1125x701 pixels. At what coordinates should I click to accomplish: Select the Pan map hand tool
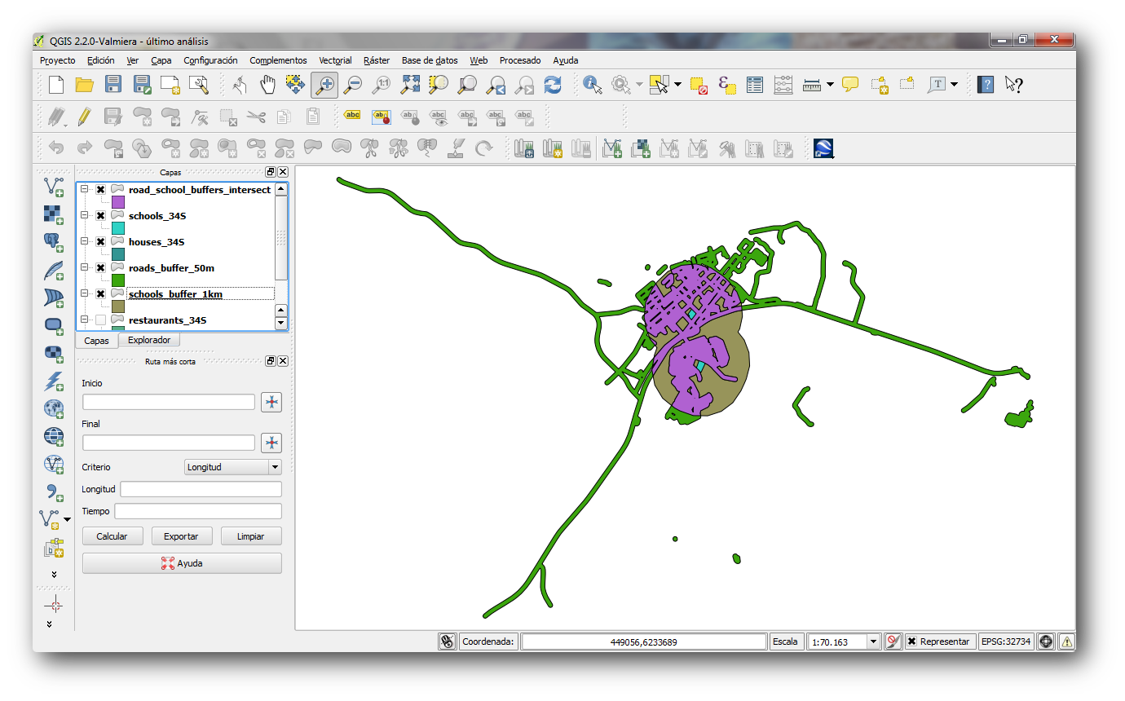click(x=267, y=84)
